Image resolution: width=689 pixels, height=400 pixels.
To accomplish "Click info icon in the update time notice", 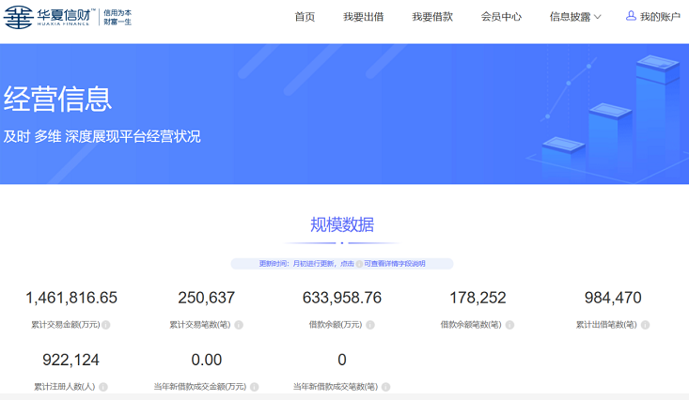I will click(359, 264).
